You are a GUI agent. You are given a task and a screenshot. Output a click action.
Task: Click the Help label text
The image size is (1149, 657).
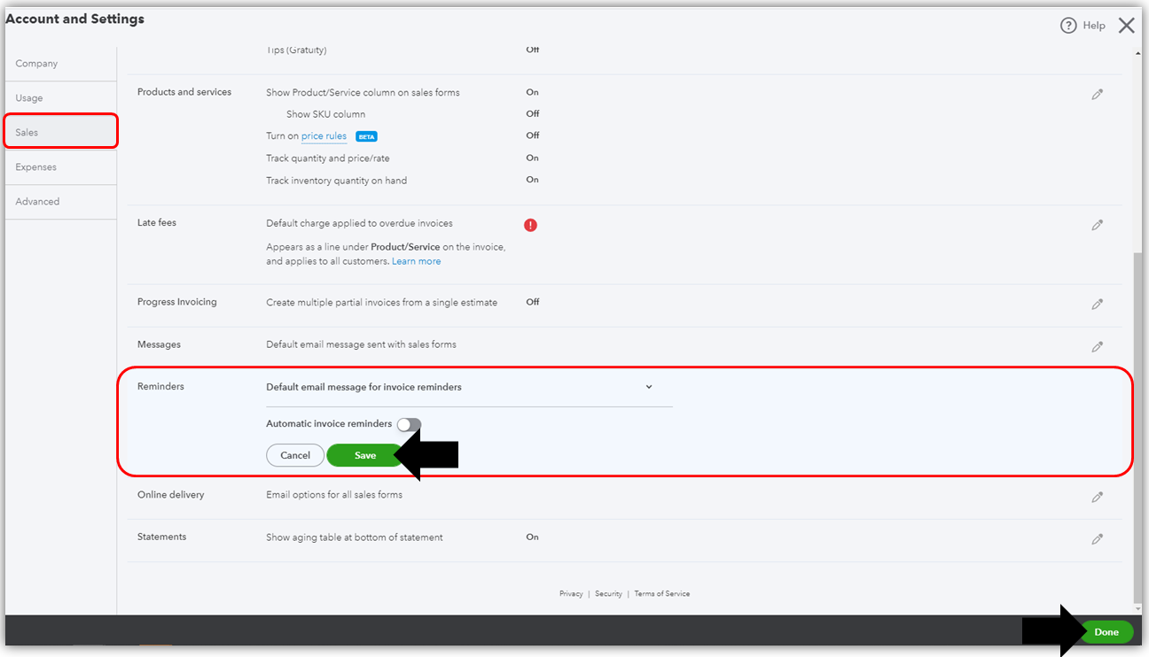point(1094,26)
